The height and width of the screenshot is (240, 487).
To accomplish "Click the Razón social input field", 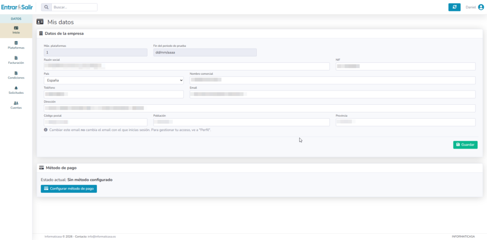I will (x=186, y=66).
